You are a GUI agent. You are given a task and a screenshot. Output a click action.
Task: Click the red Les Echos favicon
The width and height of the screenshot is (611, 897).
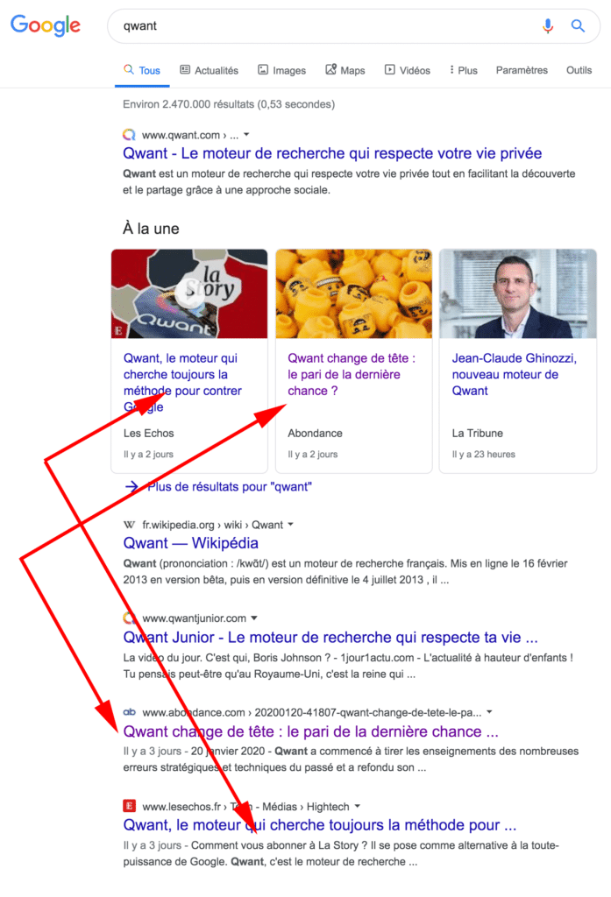coord(130,806)
